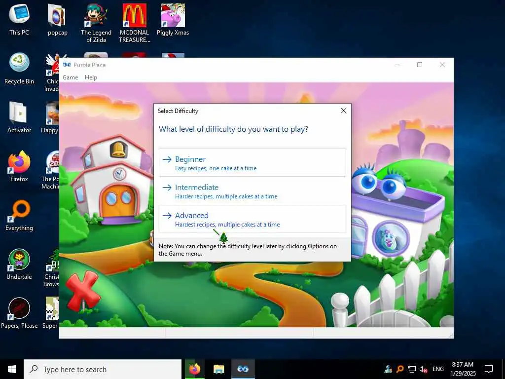This screenshot has width=505, height=379.
Task: Select the Papers, Please shortcut
Action: (x=19, y=313)
